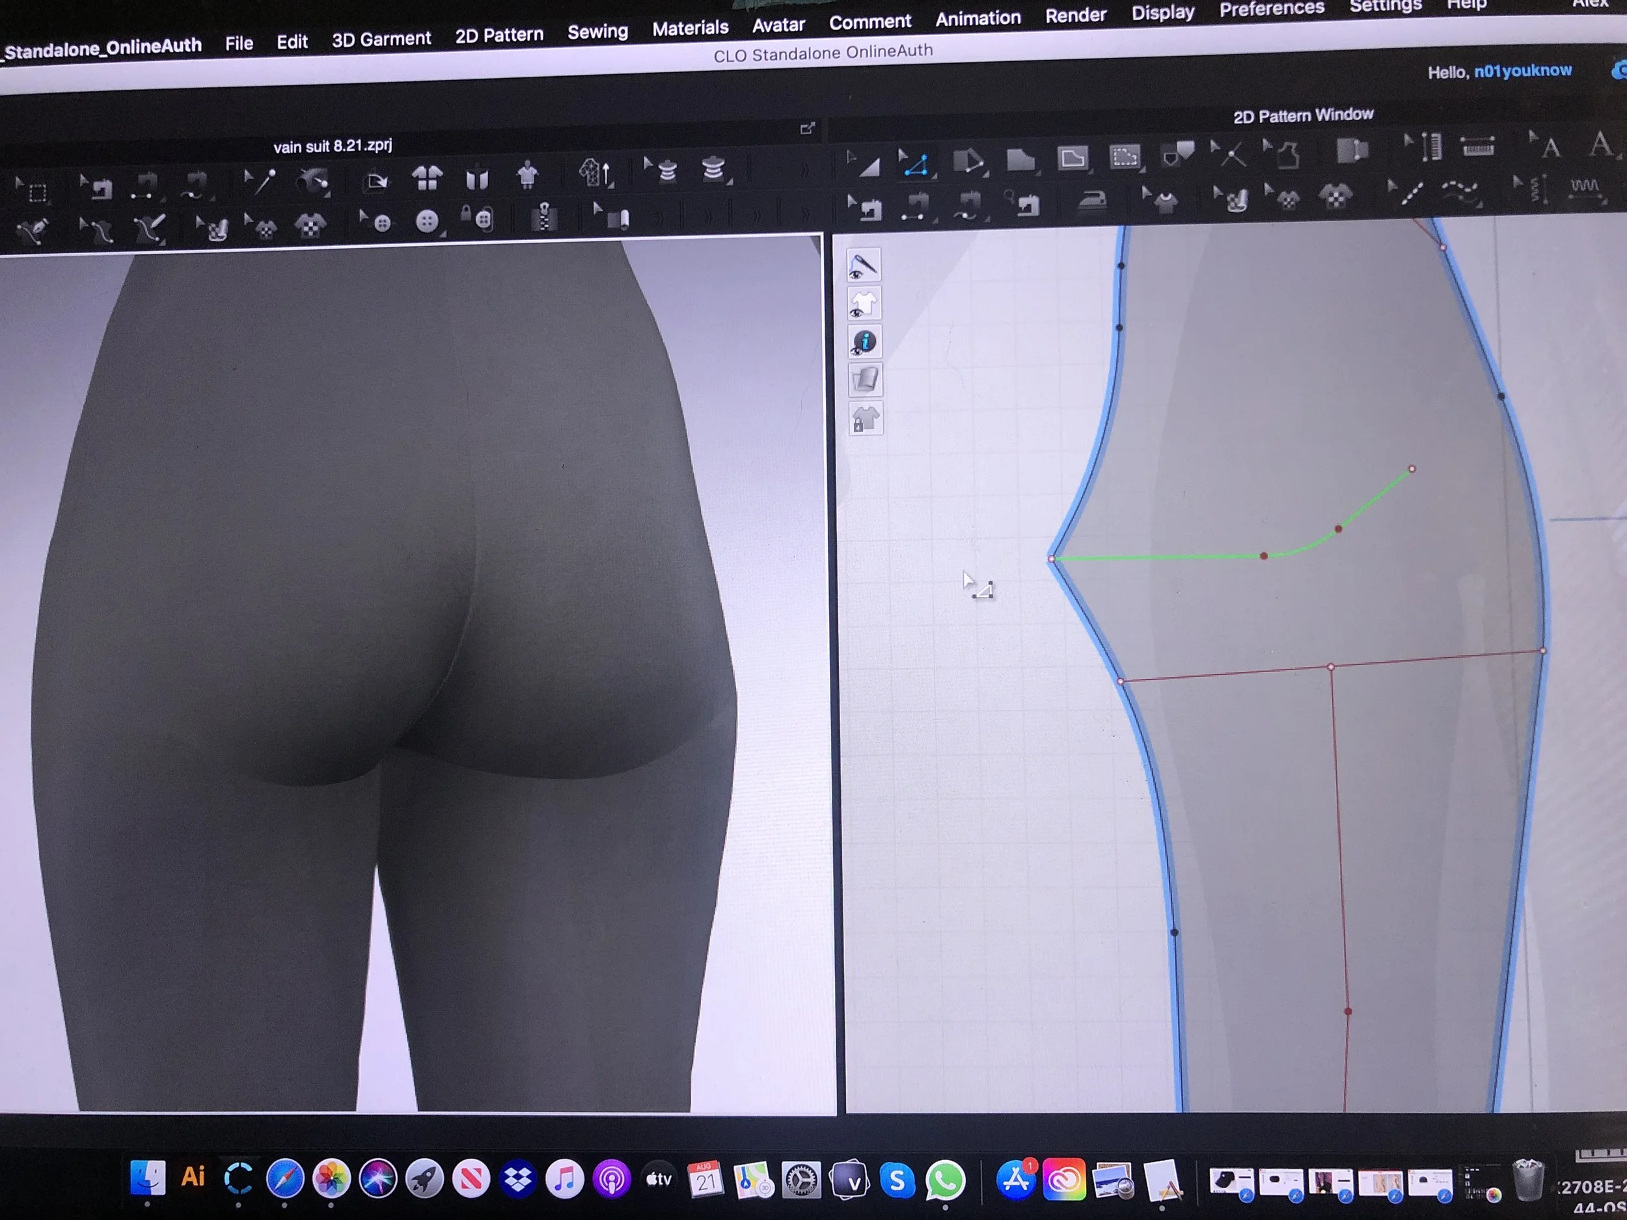Select the Pin needle tool in 3D toolbar
The height and width of the screenshot is (1220, 1627).
[x=259, y=182]
